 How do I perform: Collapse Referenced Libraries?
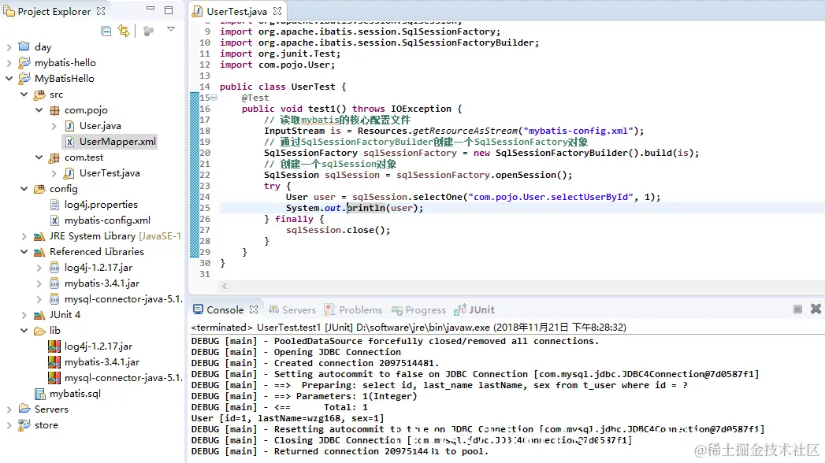[x=24, y=252]
